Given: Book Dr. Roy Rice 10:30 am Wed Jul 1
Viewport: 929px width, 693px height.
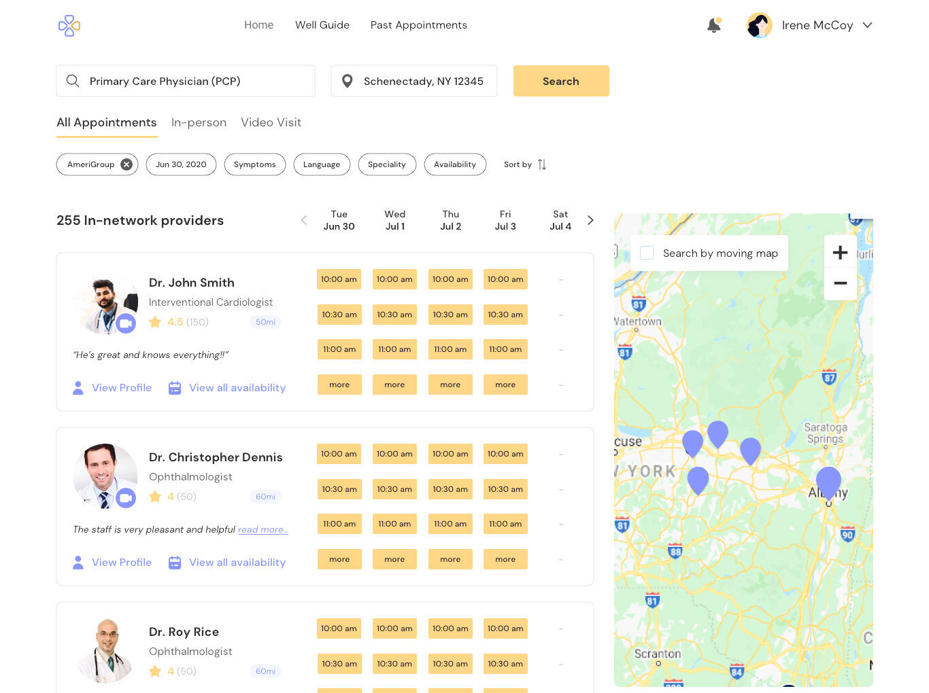Looking at the screenshot, I should pyautogui.click(x=394, y=664).
